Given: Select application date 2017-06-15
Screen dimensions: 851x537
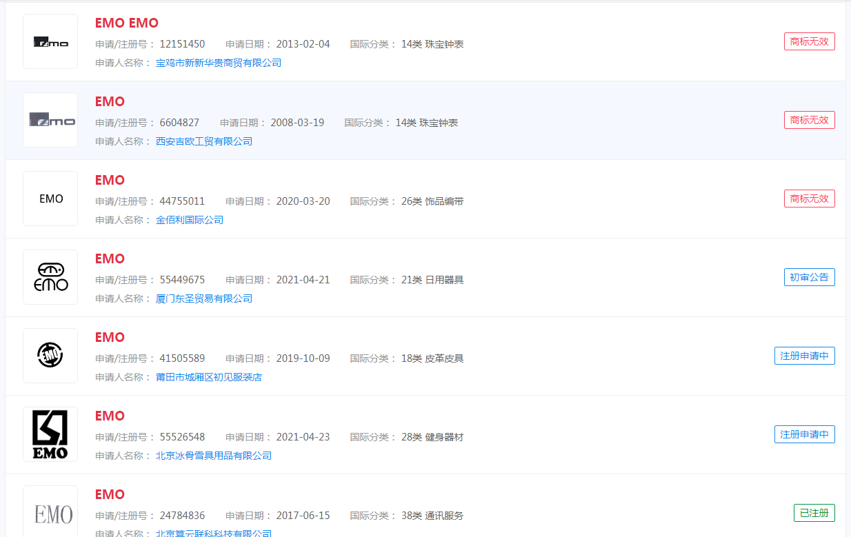Looking at the screenshot, I should point(303,516).
